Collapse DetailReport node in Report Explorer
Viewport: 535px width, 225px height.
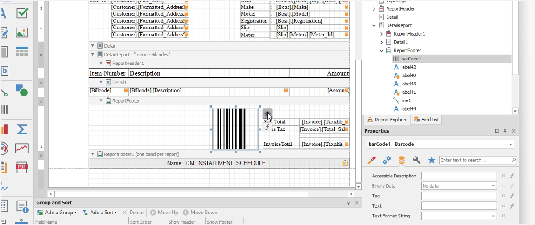(x=374, y=26)
